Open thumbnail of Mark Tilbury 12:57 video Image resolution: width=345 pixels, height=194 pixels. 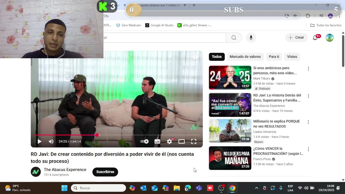(230, 78)
